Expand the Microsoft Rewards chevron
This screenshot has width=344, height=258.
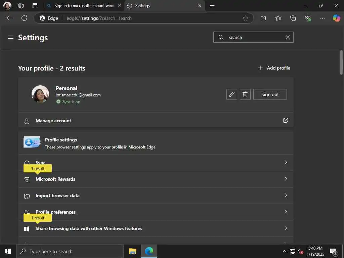(286, 179)
